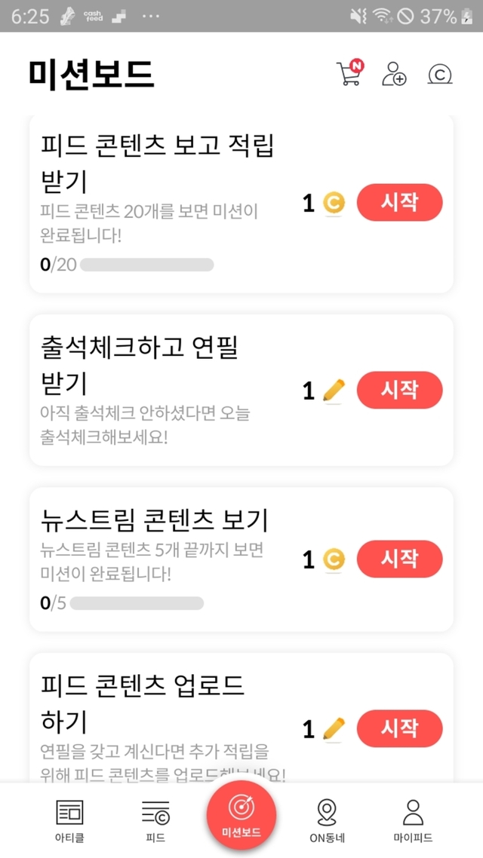Open the 마이피드 profile tab
The image size is (483, 858).
click(x=413, y=820)
